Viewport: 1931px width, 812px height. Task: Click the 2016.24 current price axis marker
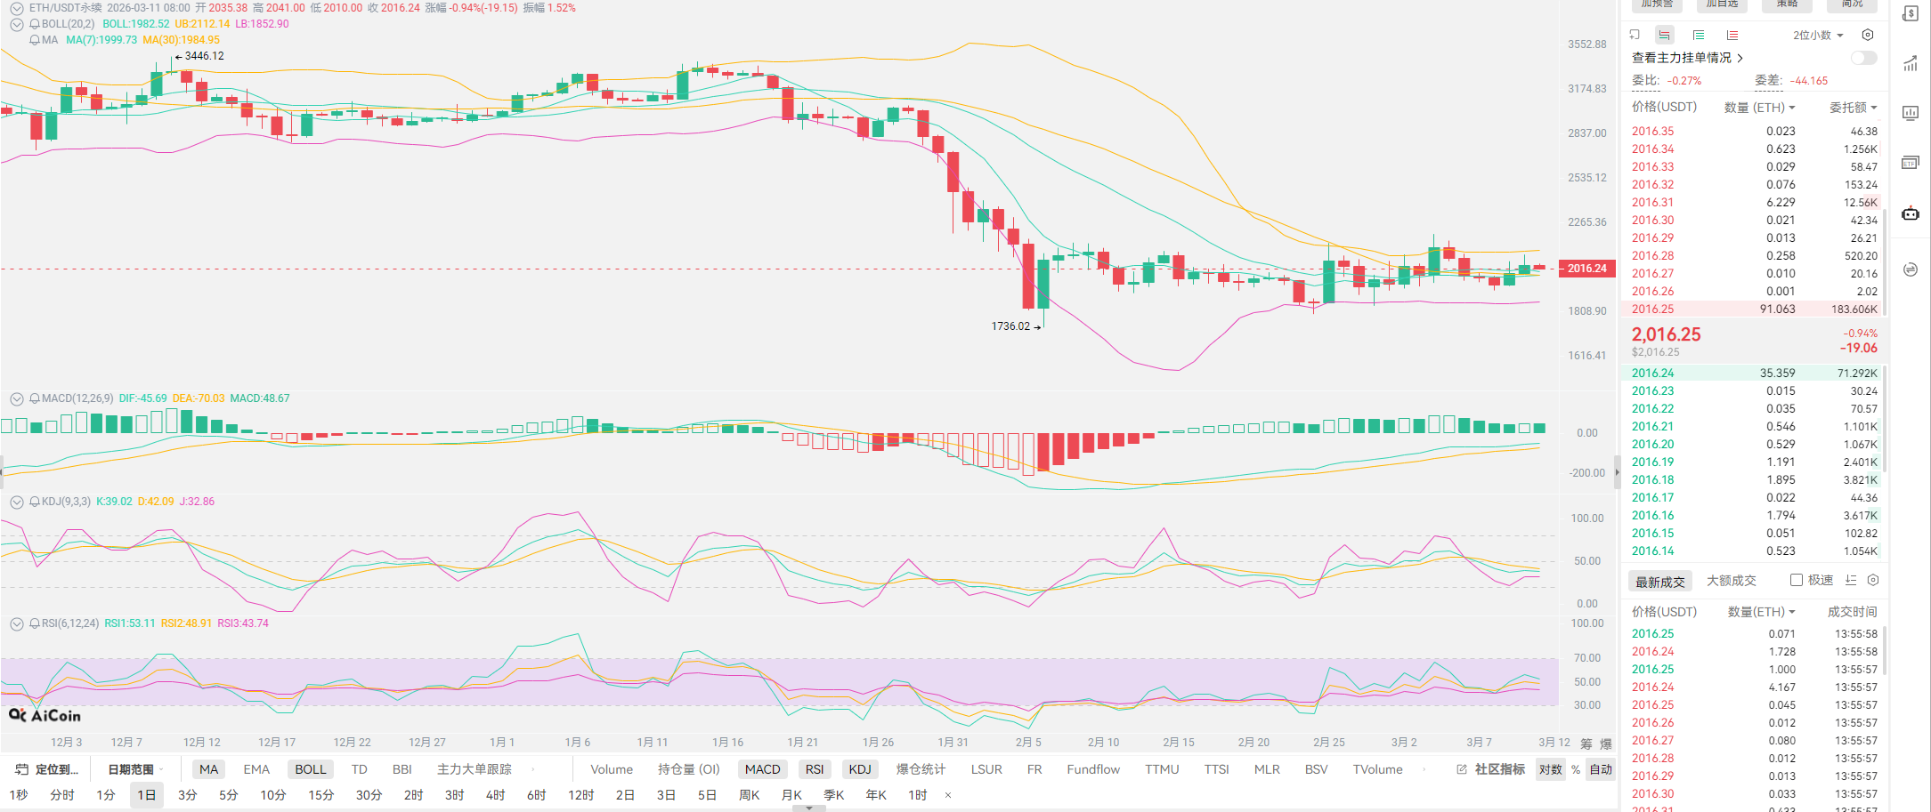[1586, 268]
